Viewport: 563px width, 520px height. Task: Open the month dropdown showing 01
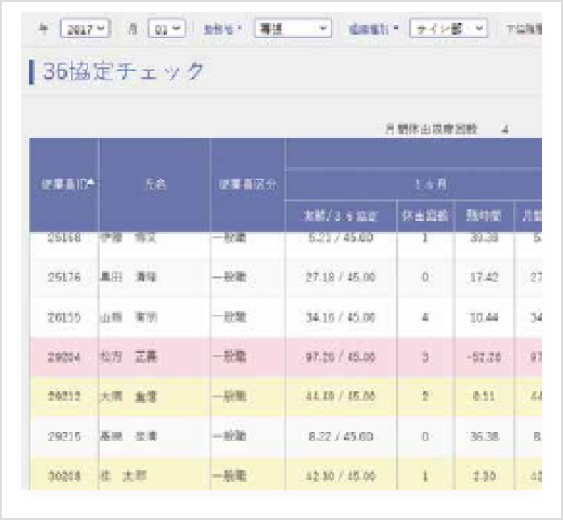pos(167,29)
